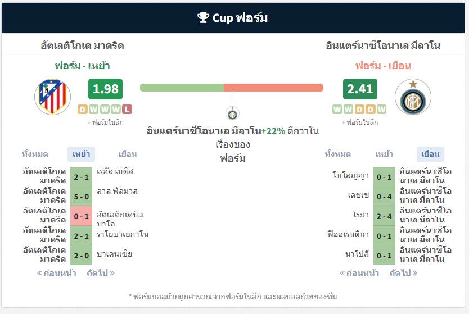Go to right ก่อนหน้า previous page

click(x=359, y=273)
